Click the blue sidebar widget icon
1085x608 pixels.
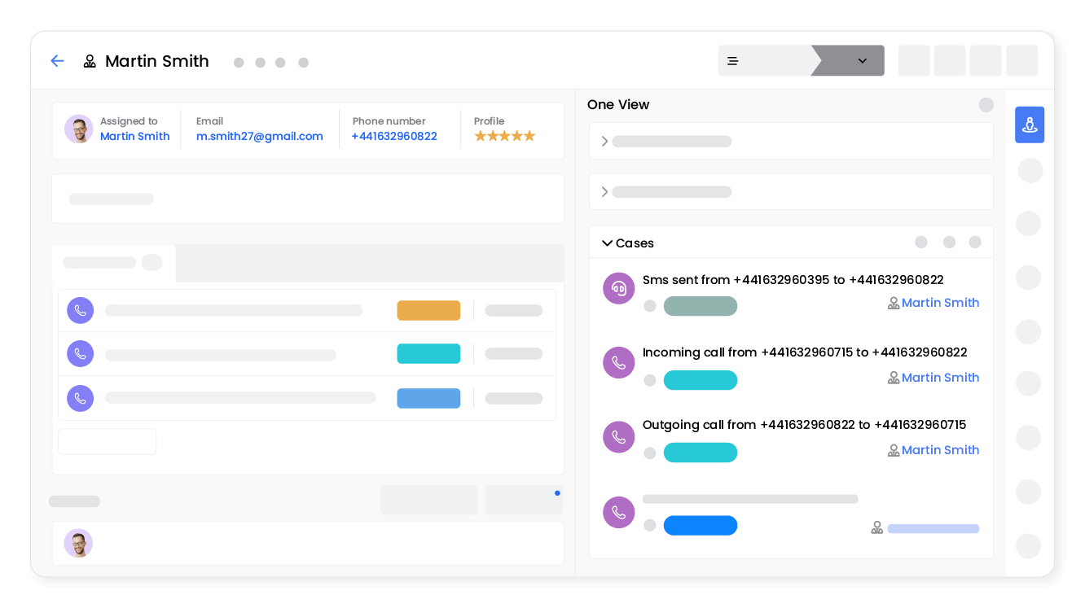[x=1029, y=125]
